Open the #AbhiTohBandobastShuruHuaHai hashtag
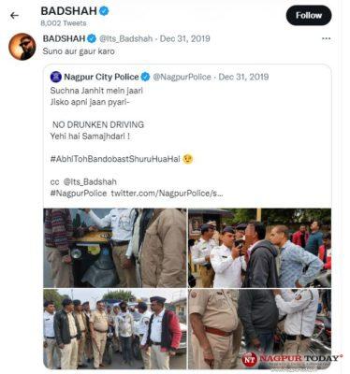The height and width of the screenshot is (374, 350). pyautogui.click(x=115, y=159)
